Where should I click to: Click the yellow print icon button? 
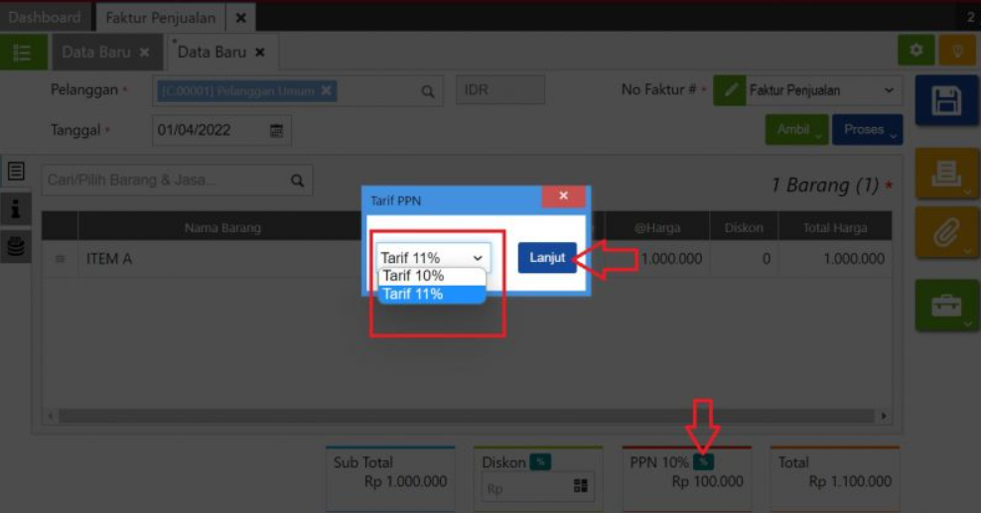[x=945, y=175]
